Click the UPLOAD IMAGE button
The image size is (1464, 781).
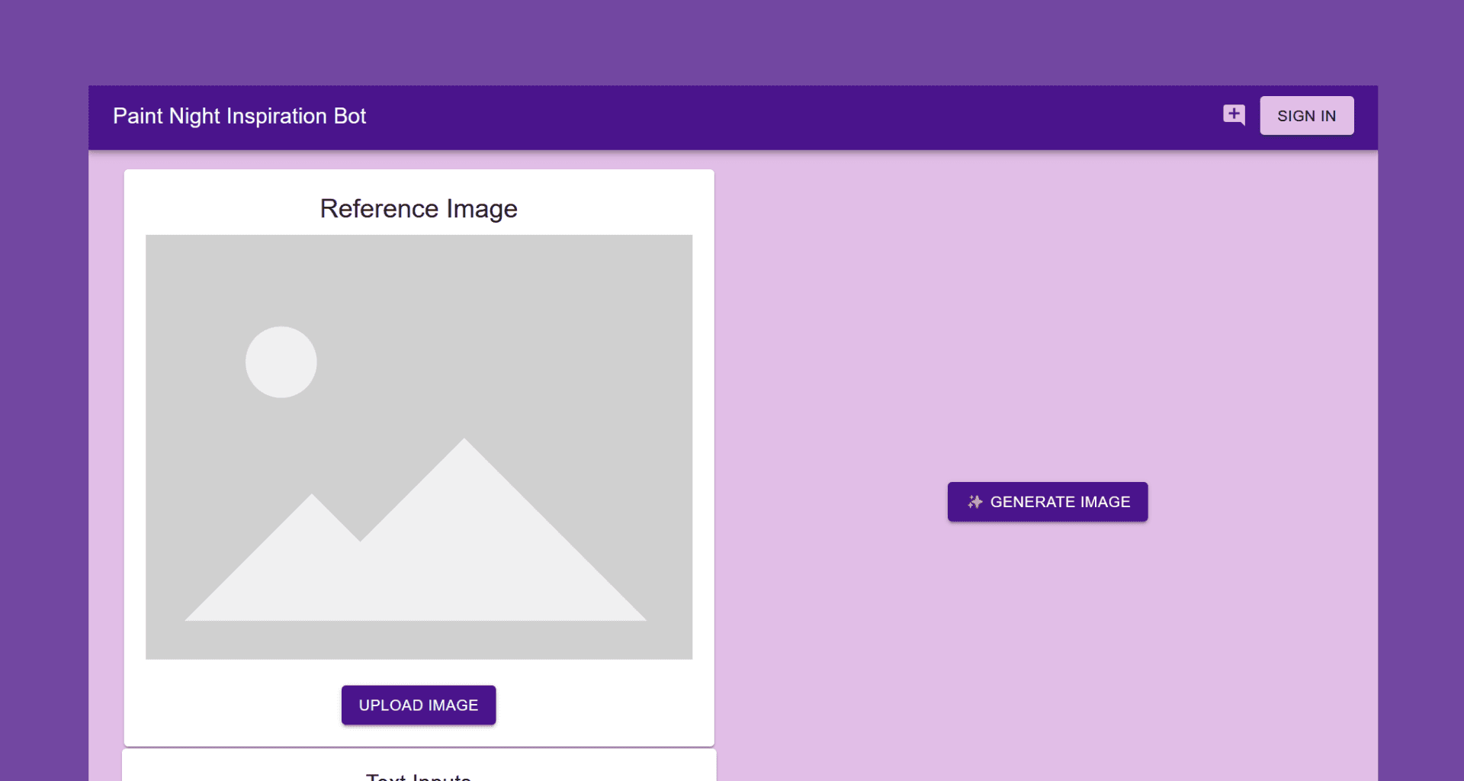[x=418, y=705]
